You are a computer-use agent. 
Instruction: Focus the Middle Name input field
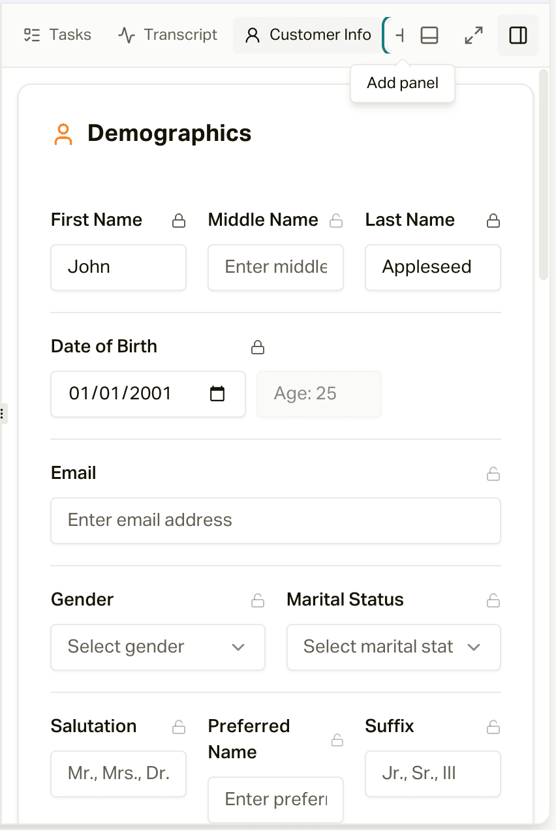pyautogui.click(x=275, y=268)
